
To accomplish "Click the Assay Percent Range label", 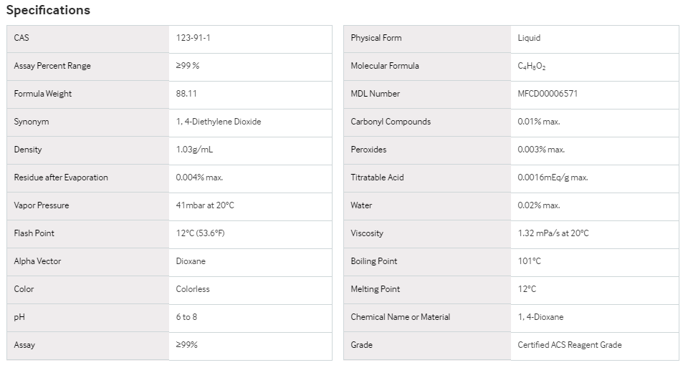I will [x=52, y=66].
